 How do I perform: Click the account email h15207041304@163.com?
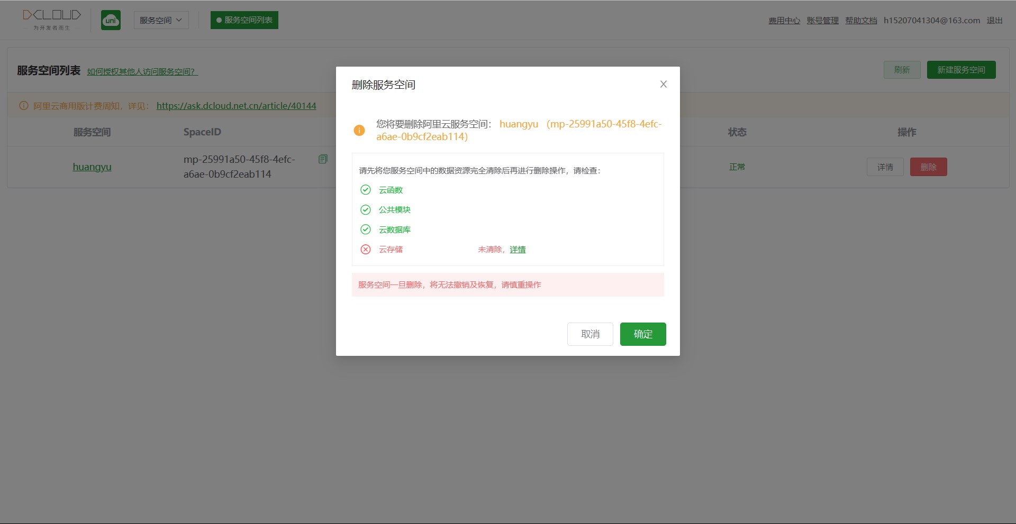(932, 21)
